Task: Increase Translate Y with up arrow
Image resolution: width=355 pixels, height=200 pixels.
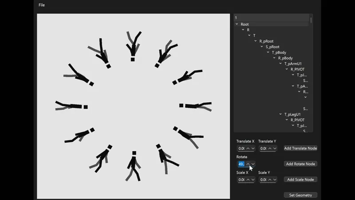Action: click(x=270, y=148)
